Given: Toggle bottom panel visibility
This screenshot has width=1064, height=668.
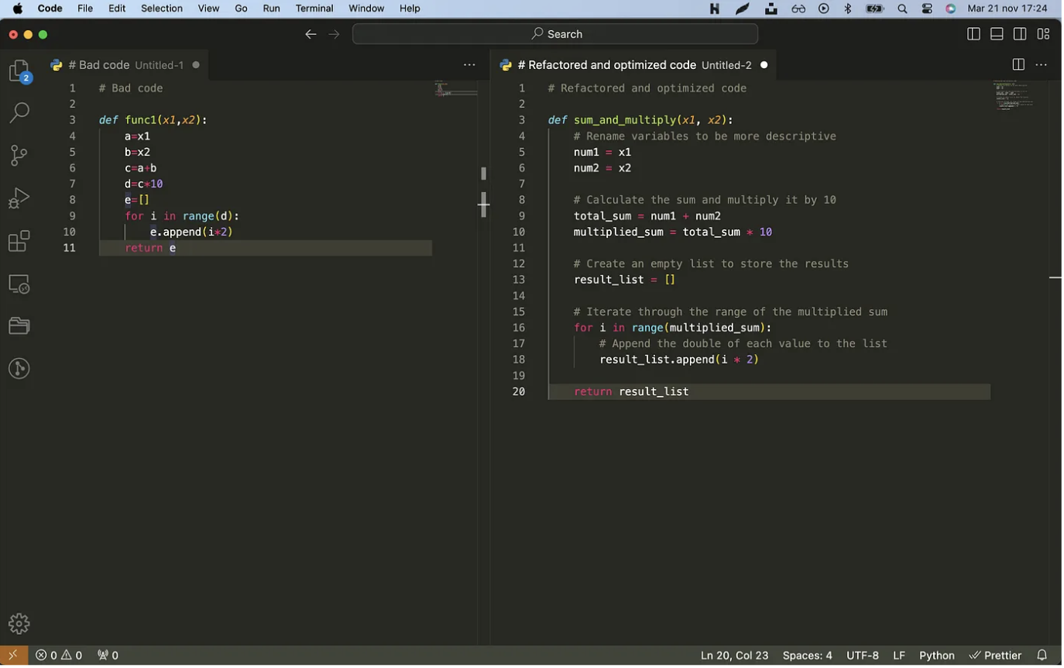Looking at the screenshot, I should 998,34.
